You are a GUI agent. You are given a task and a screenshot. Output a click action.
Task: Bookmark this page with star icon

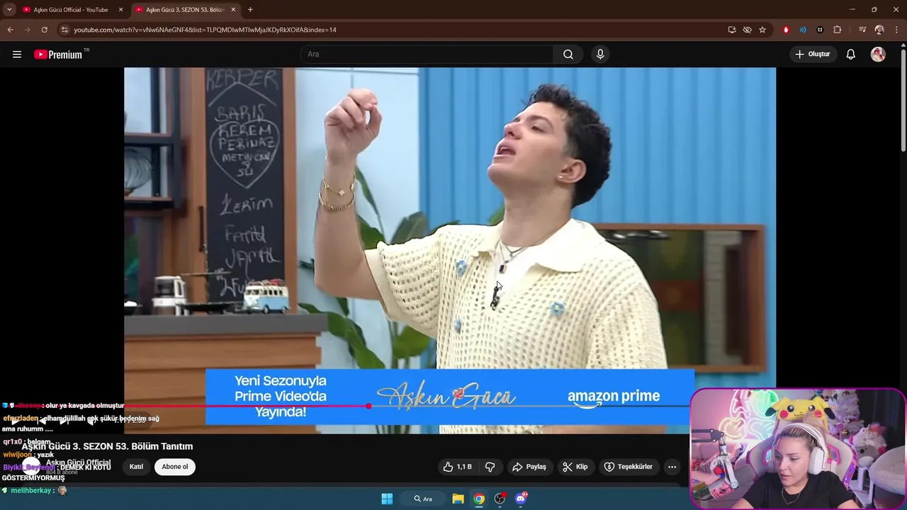762,30
